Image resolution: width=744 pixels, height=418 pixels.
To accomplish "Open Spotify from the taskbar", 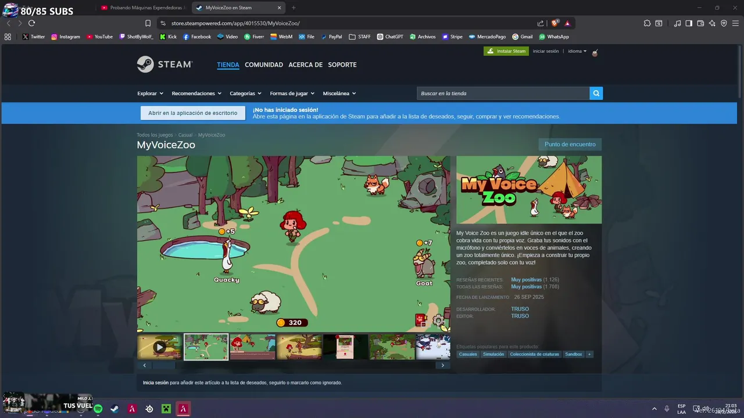I will coord(98,409).
